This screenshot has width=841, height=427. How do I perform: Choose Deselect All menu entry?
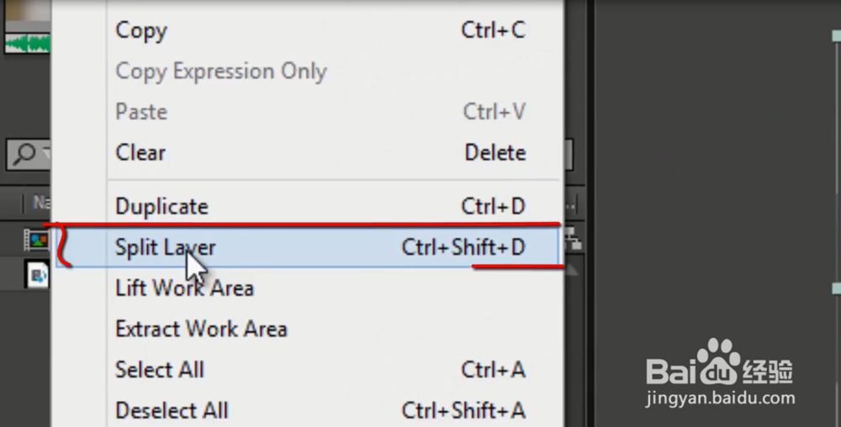click(x=172, y=410)
